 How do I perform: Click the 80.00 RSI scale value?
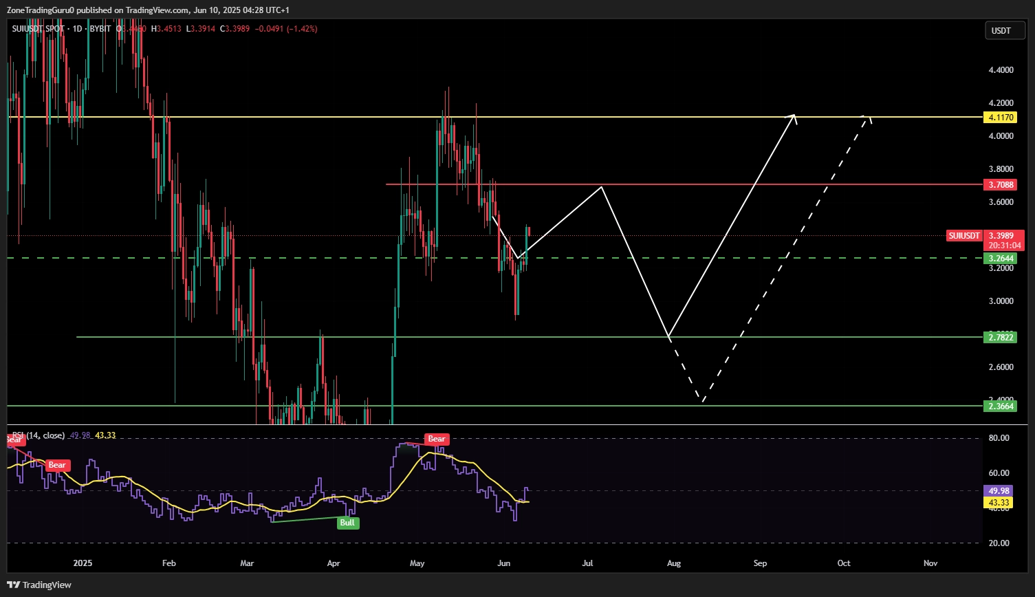coord(999,438)
